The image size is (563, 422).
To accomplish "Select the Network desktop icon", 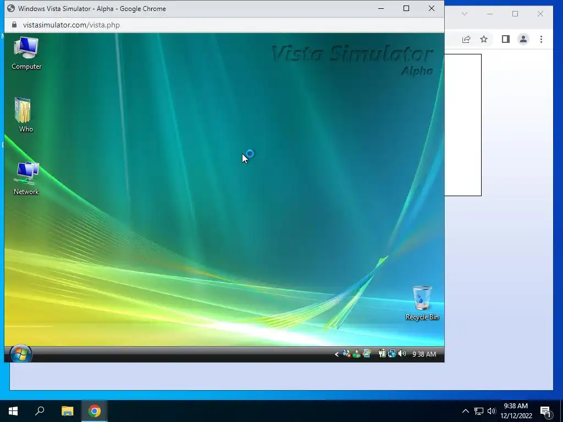I will coord(26,179).
